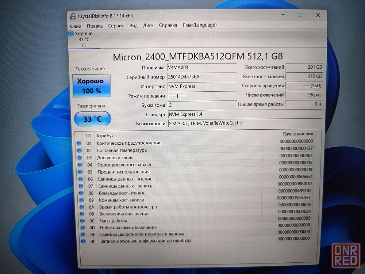Click the 33 °C temperature button
The image size is (365, 274).
[92, 119]
